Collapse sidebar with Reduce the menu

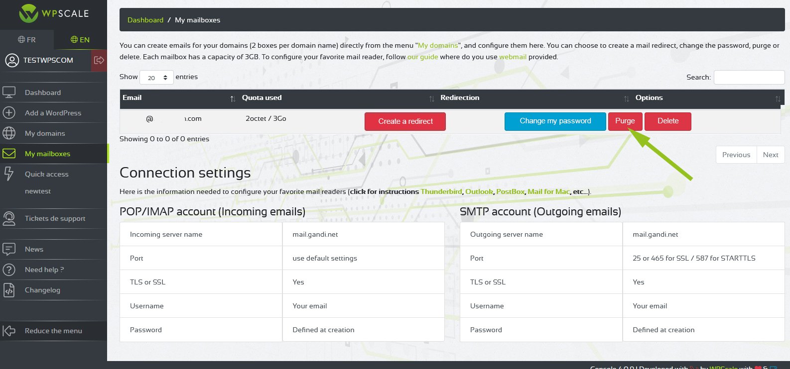coord(53,331)
